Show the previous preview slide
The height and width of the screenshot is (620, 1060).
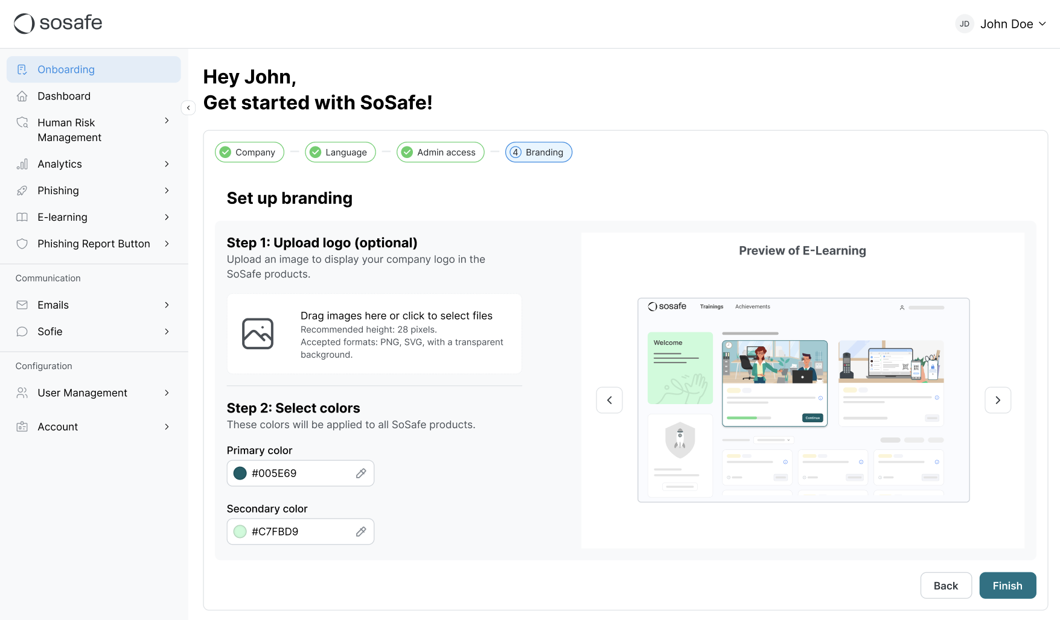[x=609, y=400]
